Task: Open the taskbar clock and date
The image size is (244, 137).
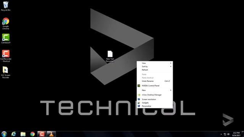Action: 236,134
